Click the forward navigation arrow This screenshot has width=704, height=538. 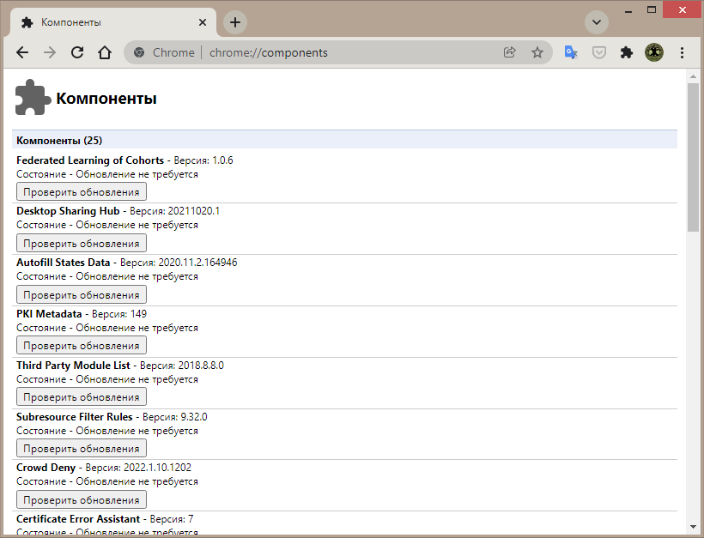pyautogui.click(x=50, y=52)
